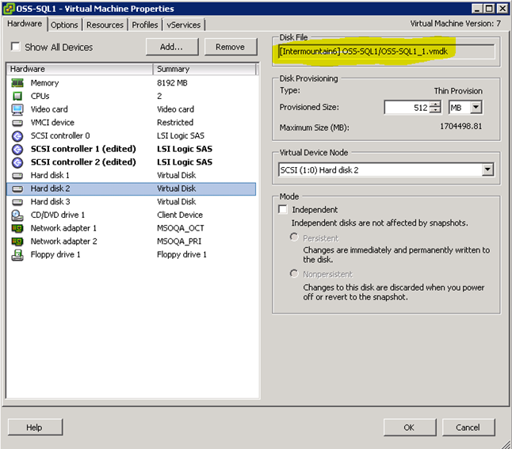Switch to the Options tab
The width and height of the screenshot is (512, 449).
(64, 25)
